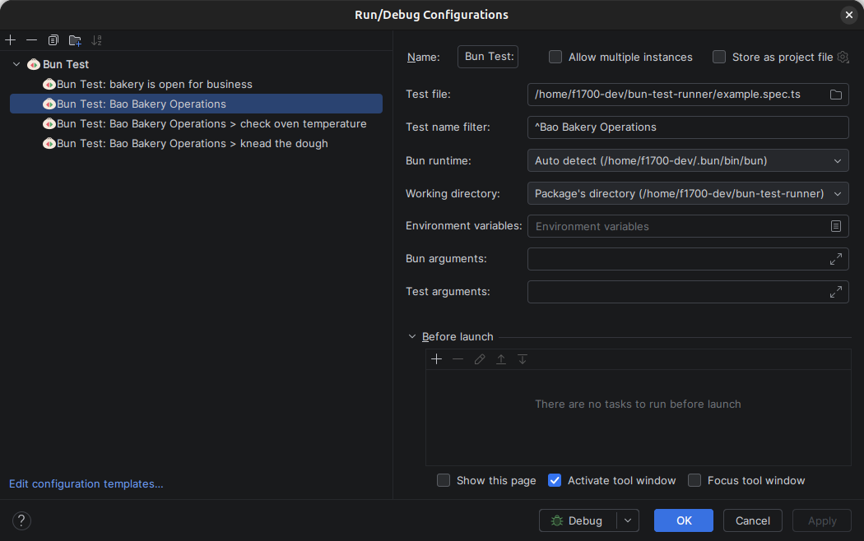
Task: Select 'check oven temperature' configuration
Action: coord(196,124)
